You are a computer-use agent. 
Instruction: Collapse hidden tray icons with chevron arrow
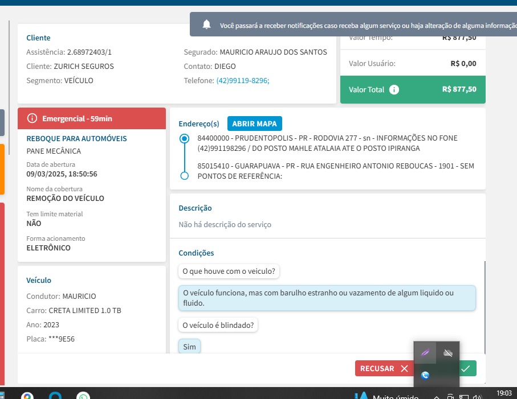point(436,397)
